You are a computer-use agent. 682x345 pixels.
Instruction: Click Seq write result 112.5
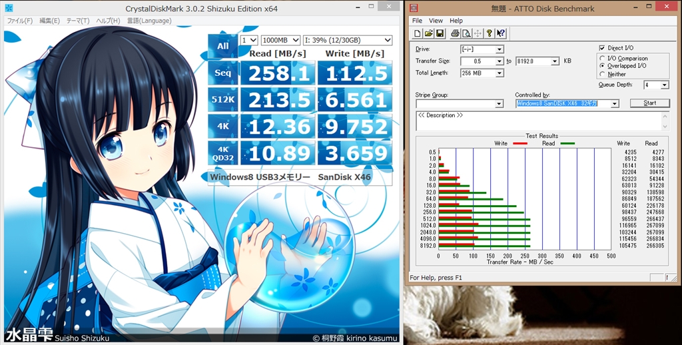coord(355,73)
